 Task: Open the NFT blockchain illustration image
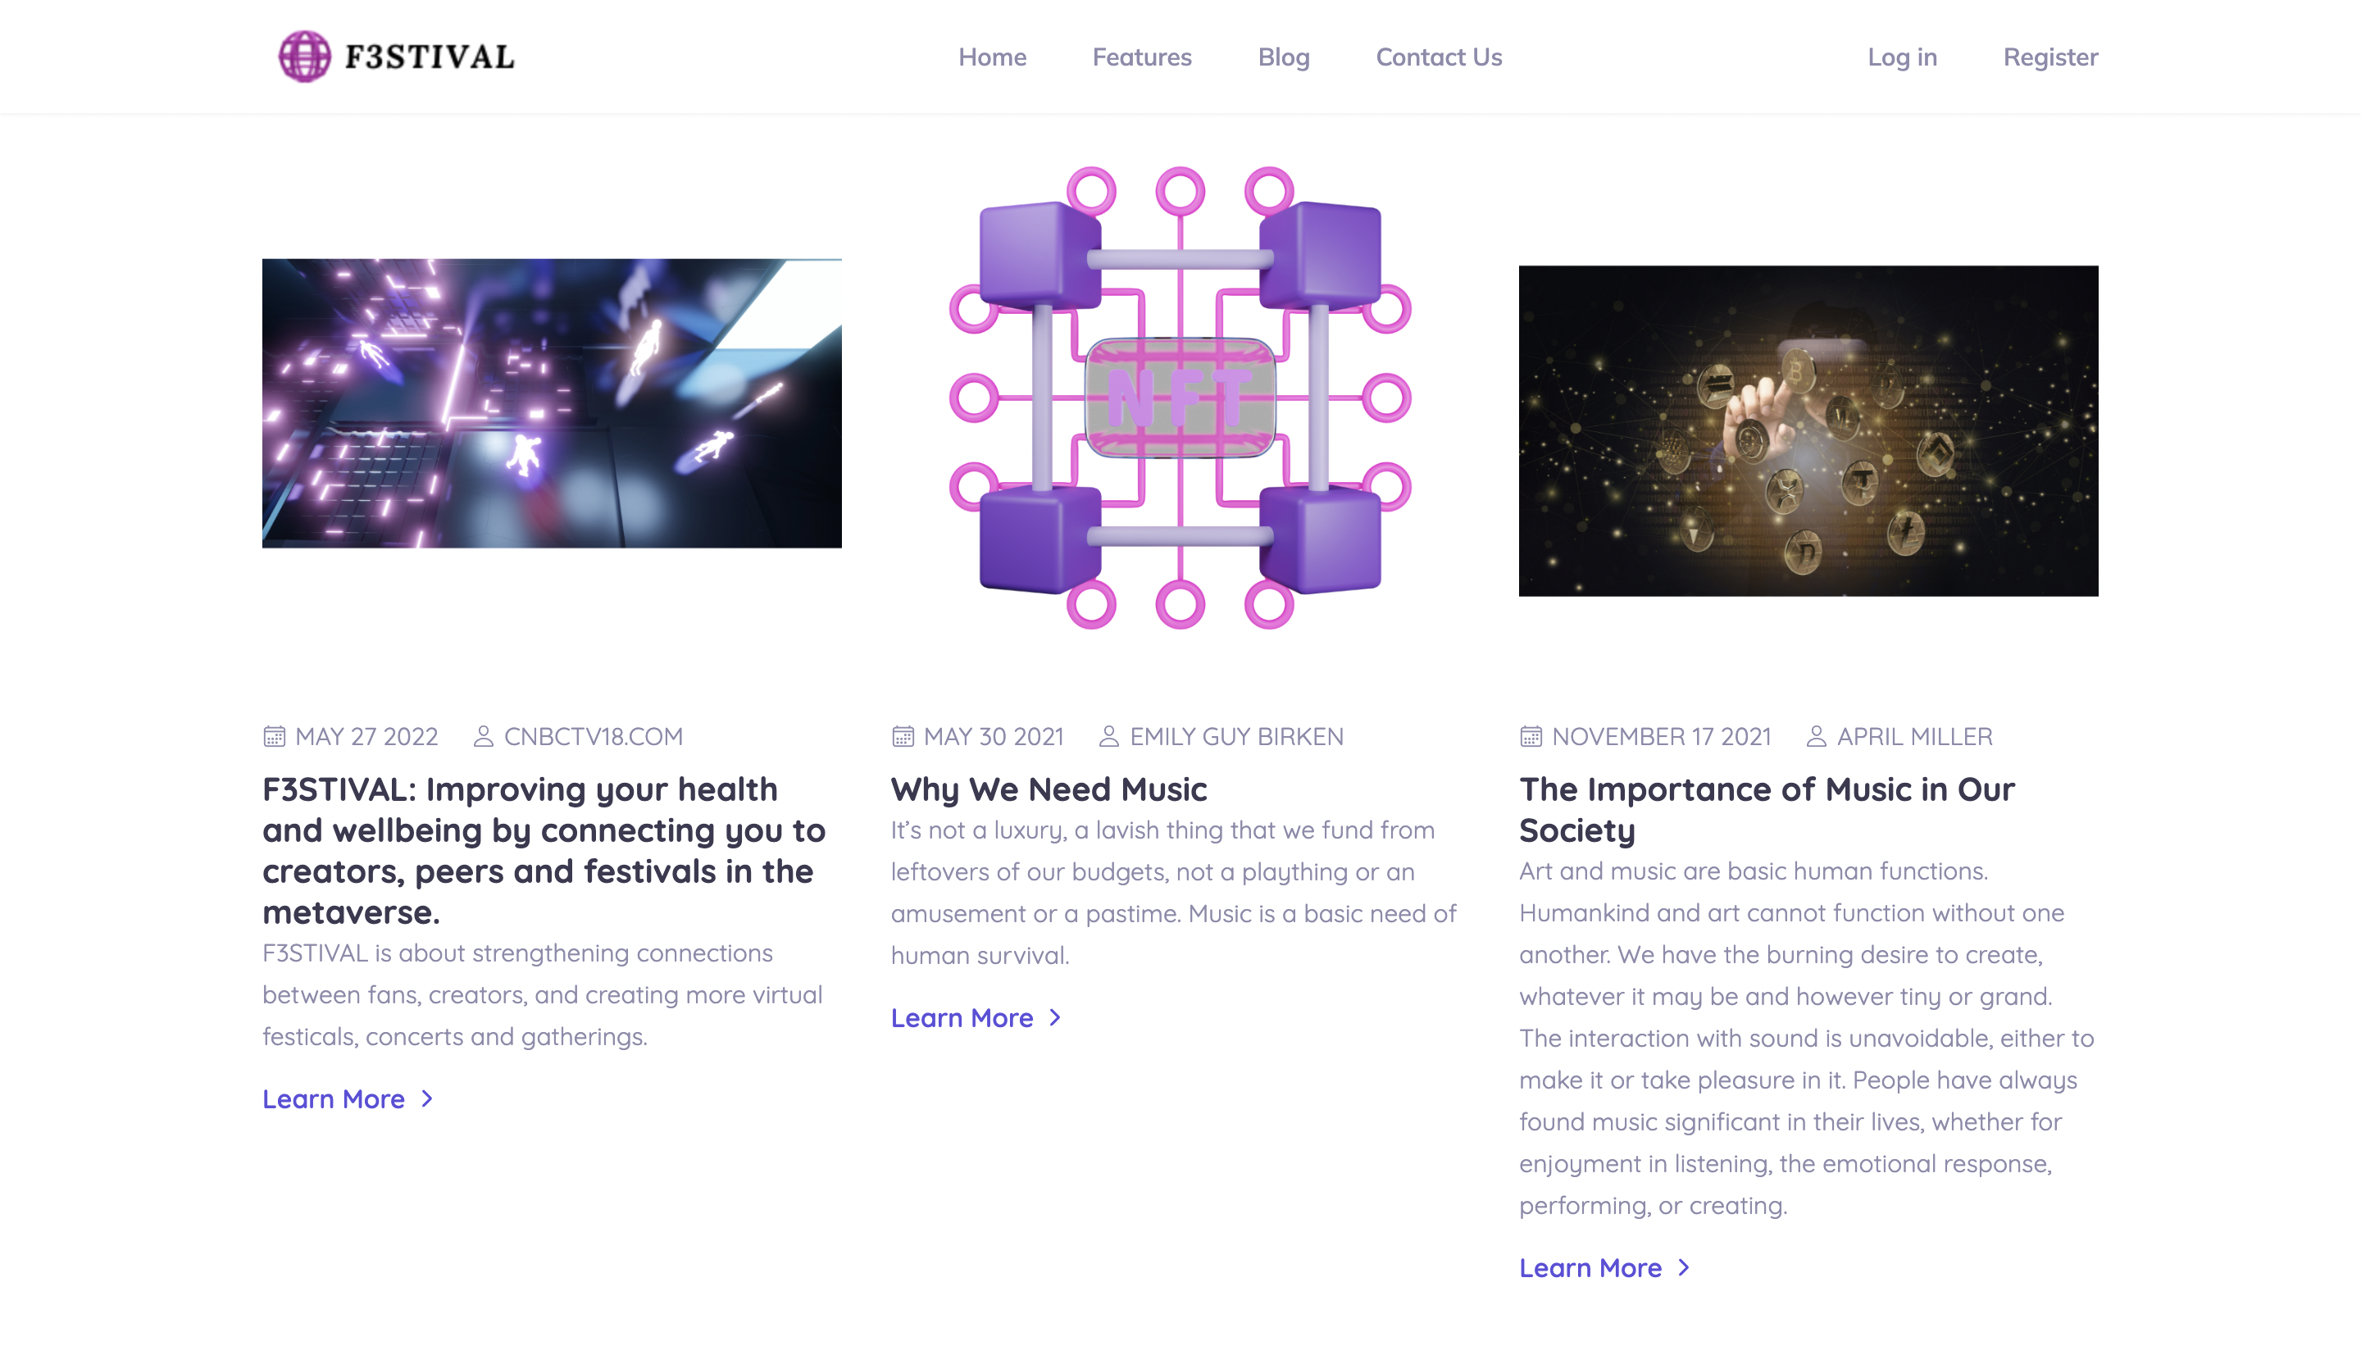1180,398
